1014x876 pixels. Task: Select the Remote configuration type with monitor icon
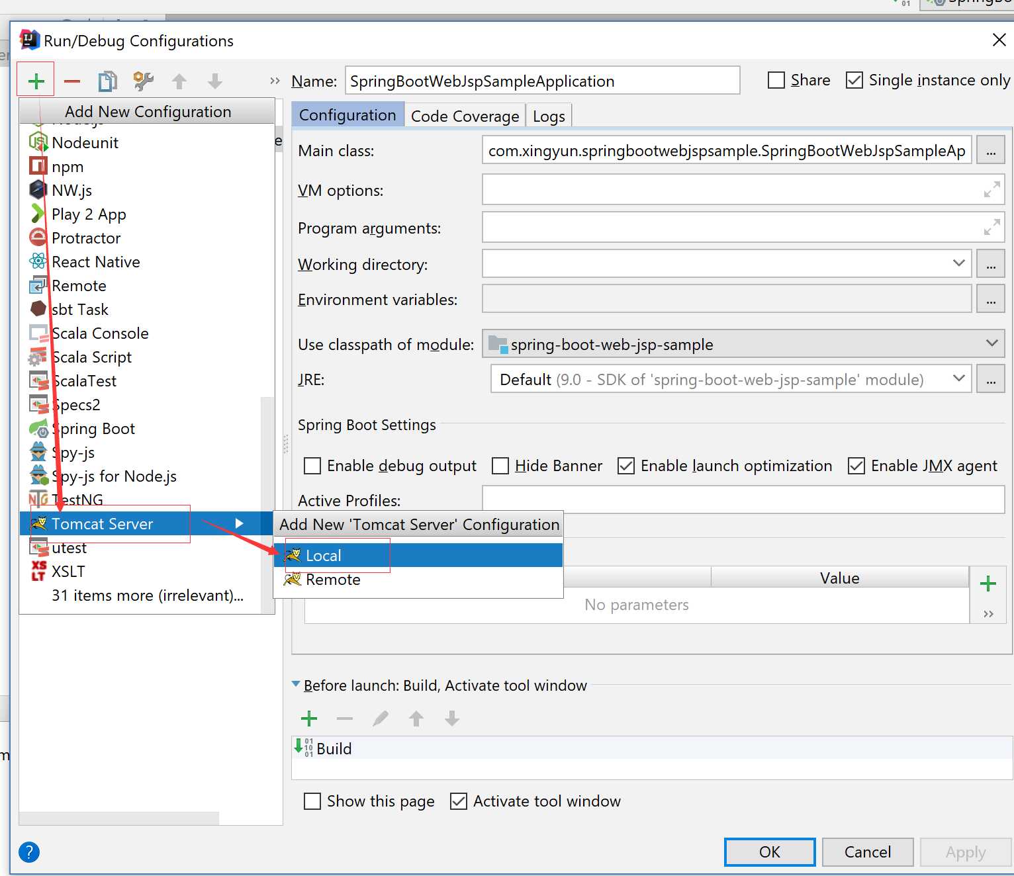point(147,286)
